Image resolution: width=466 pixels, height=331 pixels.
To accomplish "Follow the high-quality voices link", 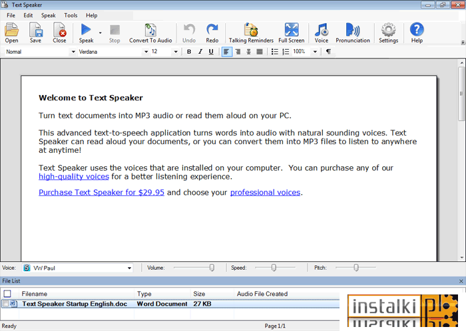I will [74, 177].
